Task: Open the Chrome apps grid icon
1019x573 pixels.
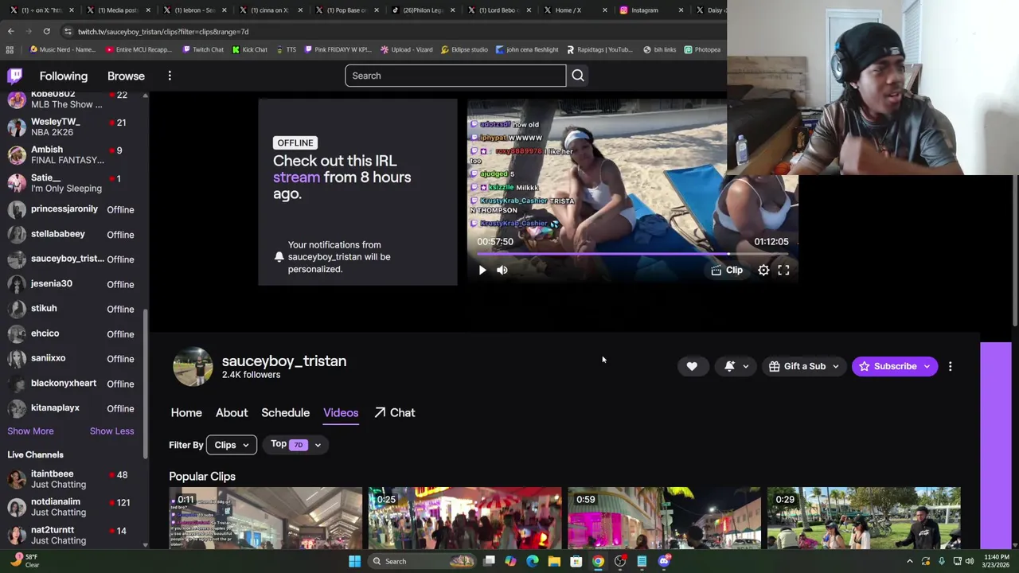Action: click(x=10, y=49)
